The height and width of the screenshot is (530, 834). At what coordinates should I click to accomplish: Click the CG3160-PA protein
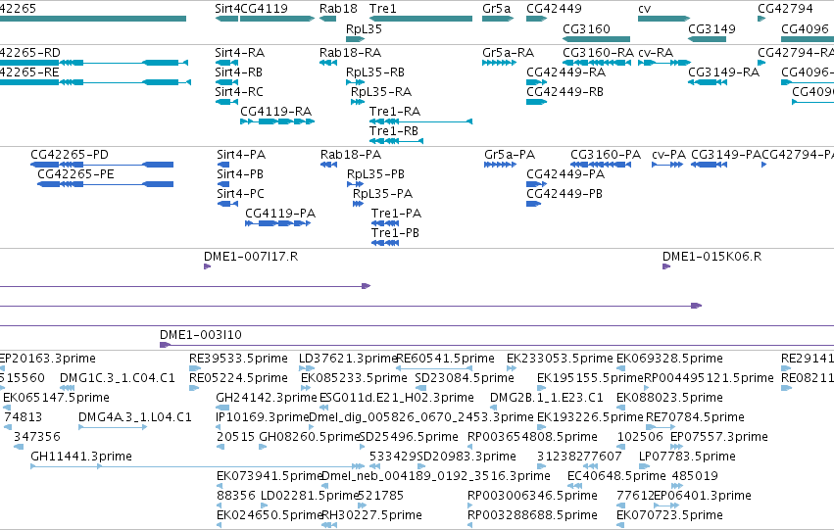[x=601, y=165]
